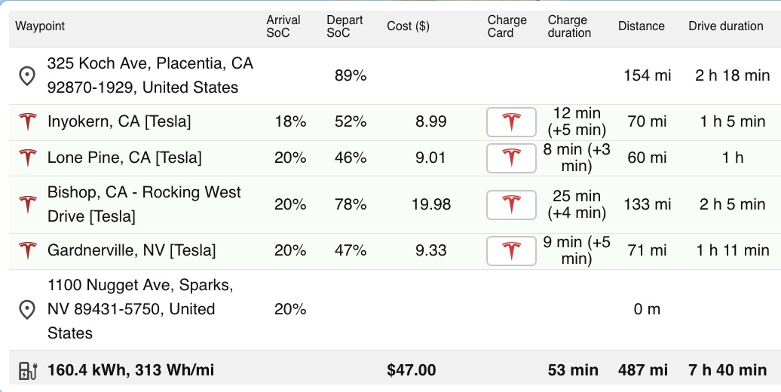Viewport: 781px width, 392px height.
Task: Click the Tesla logo beside Bishop waypoint
Action: click(x=28, y=204)
